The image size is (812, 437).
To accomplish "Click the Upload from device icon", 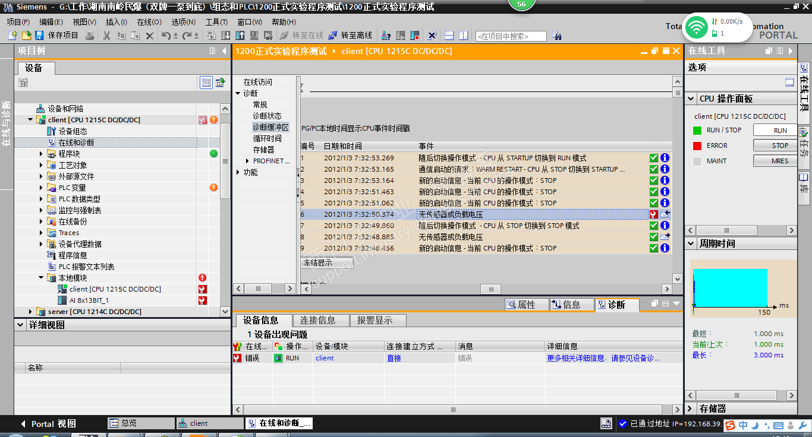I will [x=241, y=36].
